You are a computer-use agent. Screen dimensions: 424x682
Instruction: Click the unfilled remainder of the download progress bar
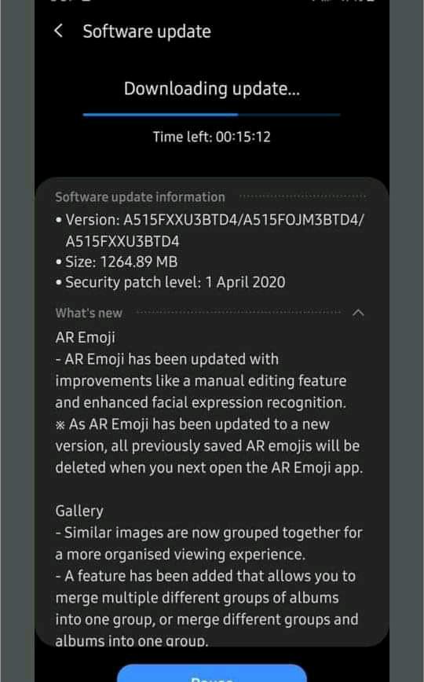(289, 115)
